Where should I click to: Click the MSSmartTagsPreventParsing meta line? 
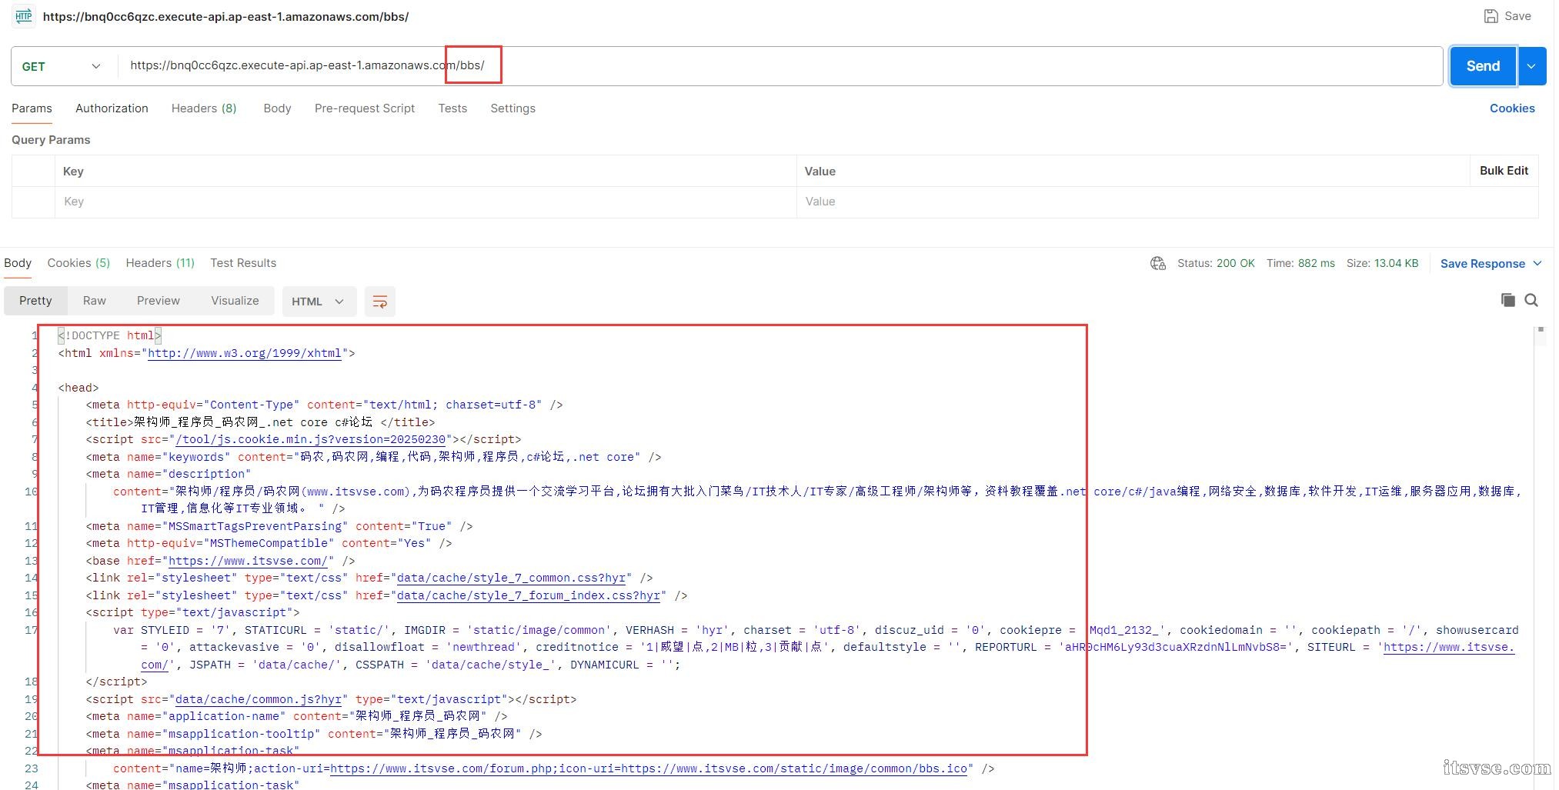279,526
